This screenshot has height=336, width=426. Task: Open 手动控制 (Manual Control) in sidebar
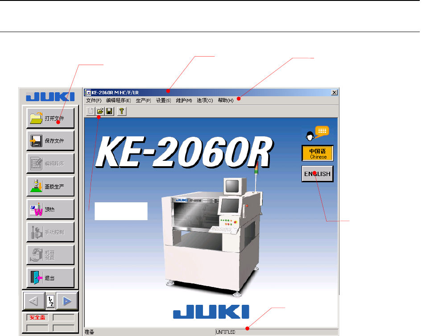coord(50,232)
